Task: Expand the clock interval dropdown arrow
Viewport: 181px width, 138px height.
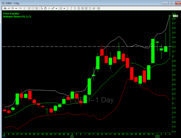Action: [x=64, y=8]
